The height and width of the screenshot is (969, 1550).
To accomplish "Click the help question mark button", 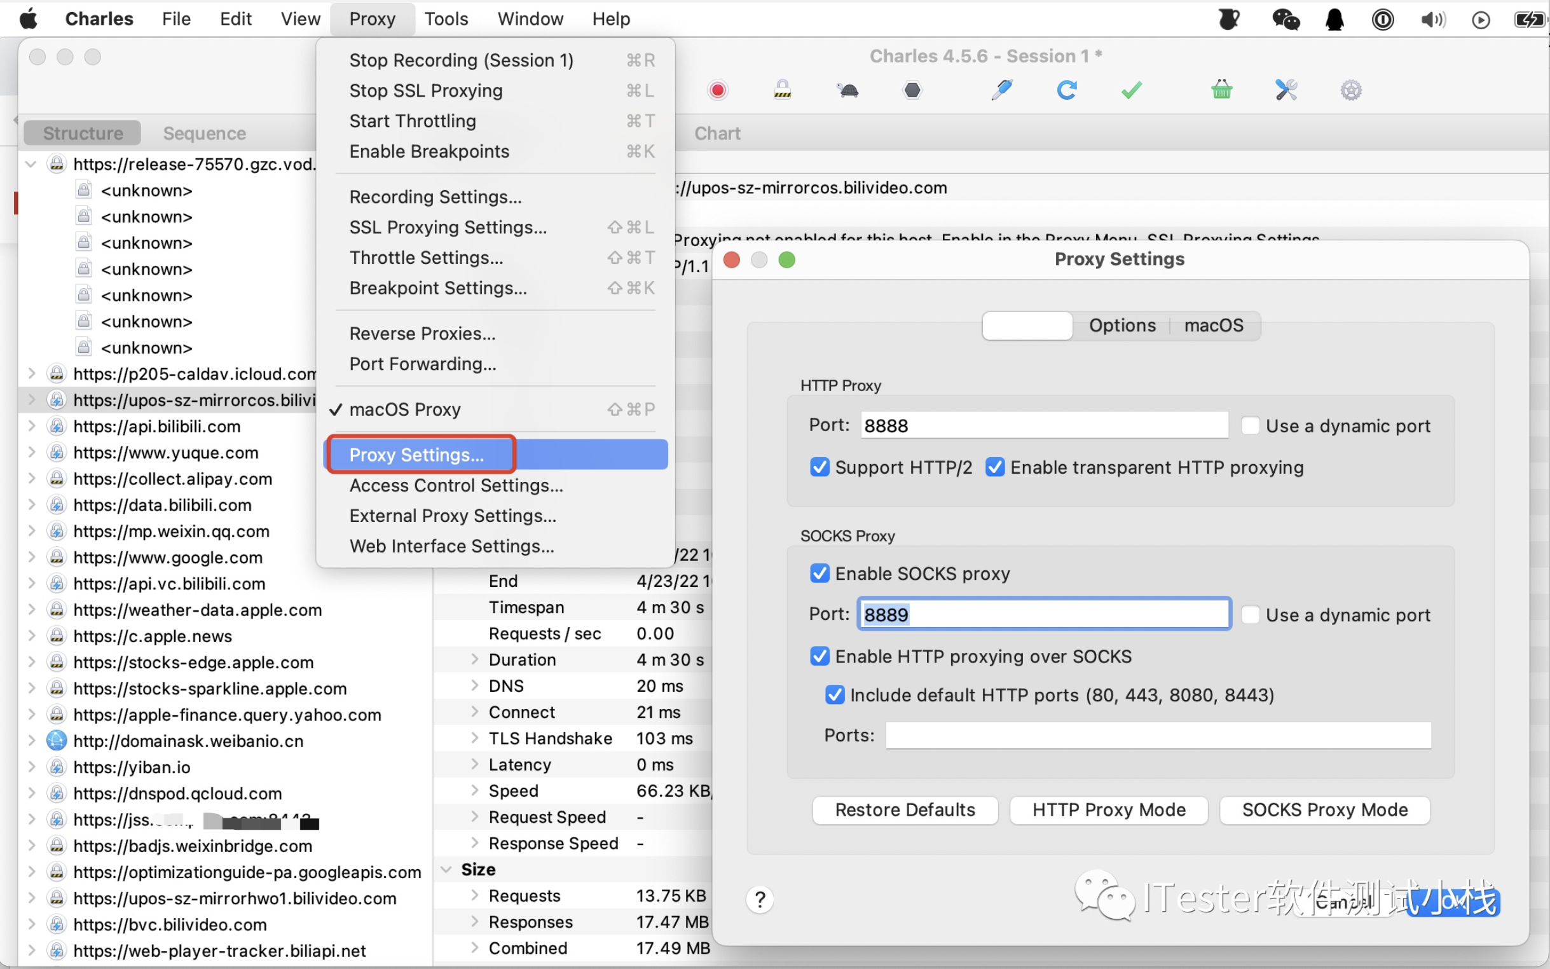I will (x=760, y=900).
